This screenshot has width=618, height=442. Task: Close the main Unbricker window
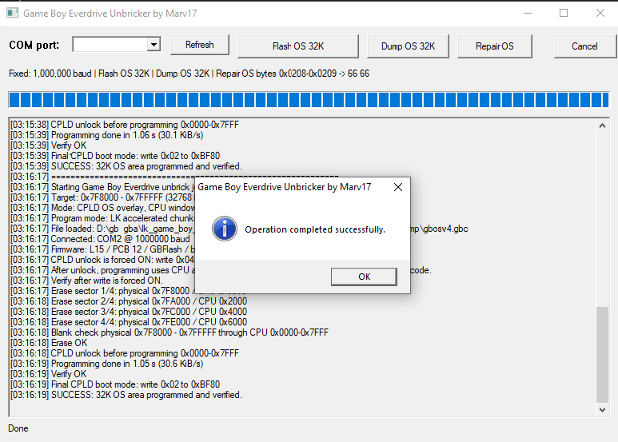tap(600, 13)
